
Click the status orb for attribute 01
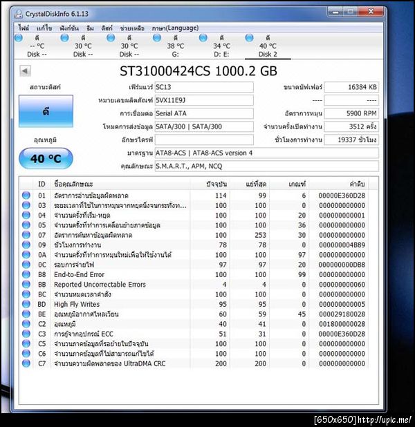26,196
